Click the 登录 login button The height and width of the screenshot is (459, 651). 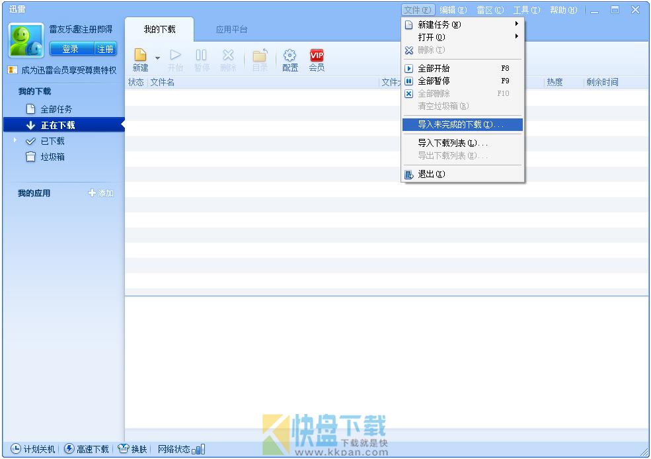click(x=71, y=49)
